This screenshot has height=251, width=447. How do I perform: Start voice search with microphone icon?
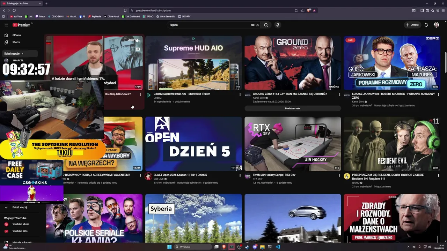(278, 25)
